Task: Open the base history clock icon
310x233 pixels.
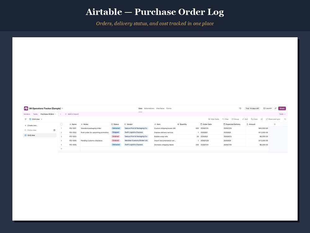Action: [240, 108]
